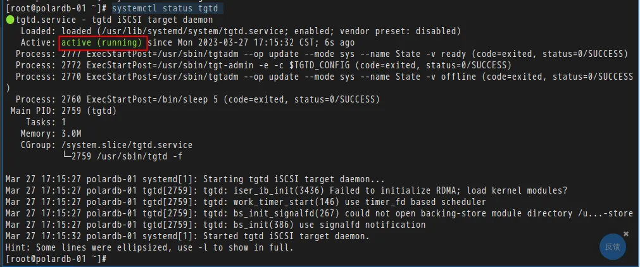The width and height of the screenshot is (640, 267).
Task: Click the 'Tasks: 1' line
Action: click(46, 122)
